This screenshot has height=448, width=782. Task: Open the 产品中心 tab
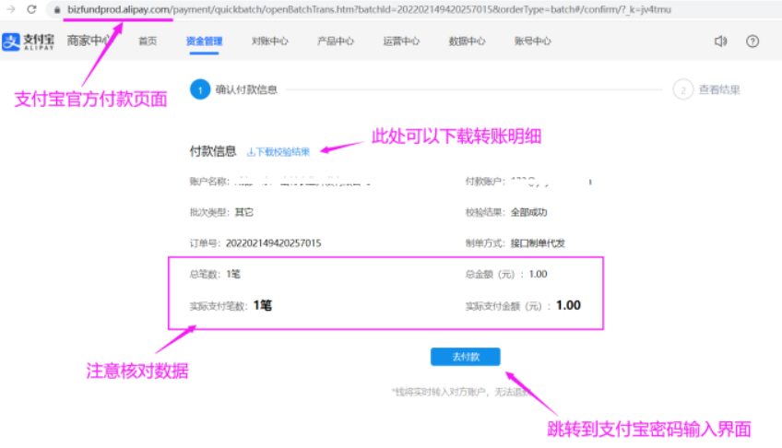pos(336,41)
